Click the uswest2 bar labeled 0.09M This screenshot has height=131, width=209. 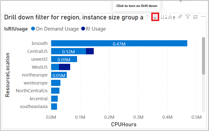coord(64,59)
